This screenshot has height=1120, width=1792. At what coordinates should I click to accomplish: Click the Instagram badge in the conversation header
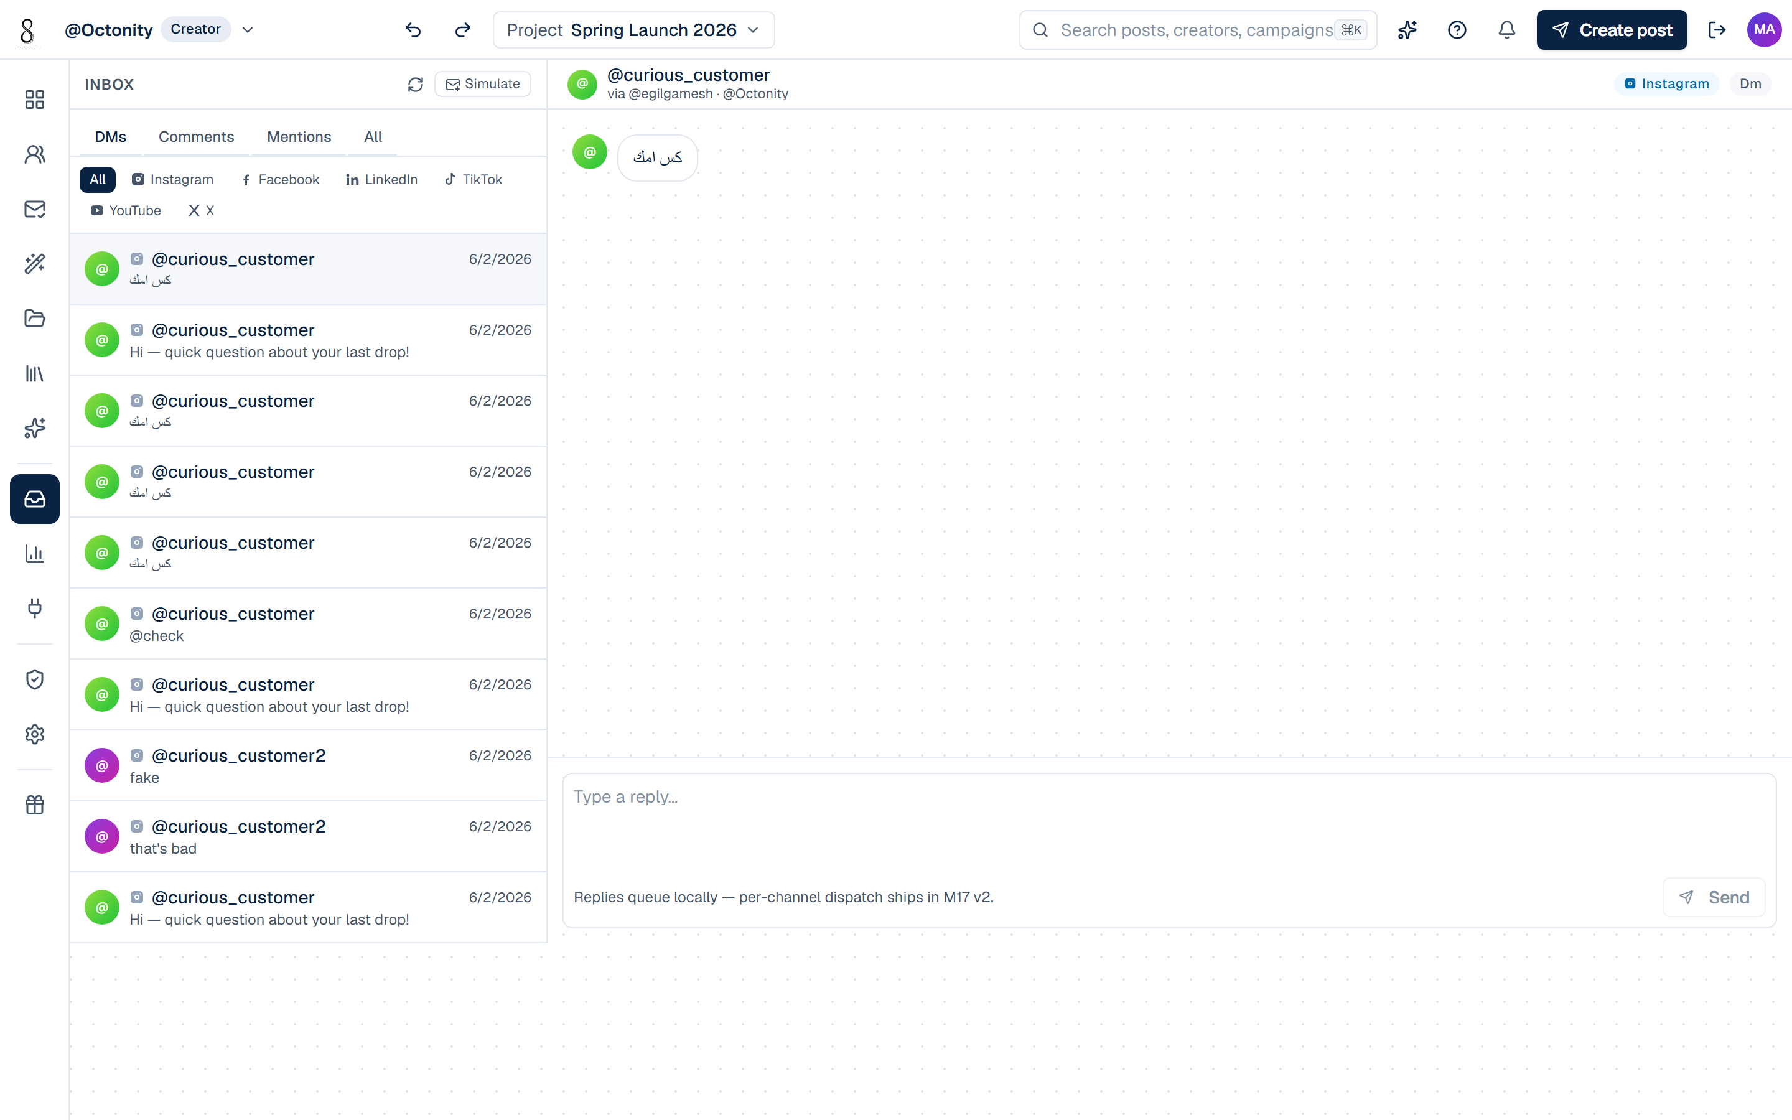coord(1666,84)
